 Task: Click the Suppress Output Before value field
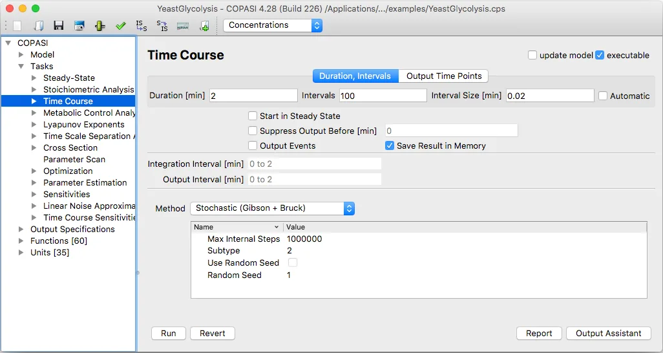(x=452, y=131)
